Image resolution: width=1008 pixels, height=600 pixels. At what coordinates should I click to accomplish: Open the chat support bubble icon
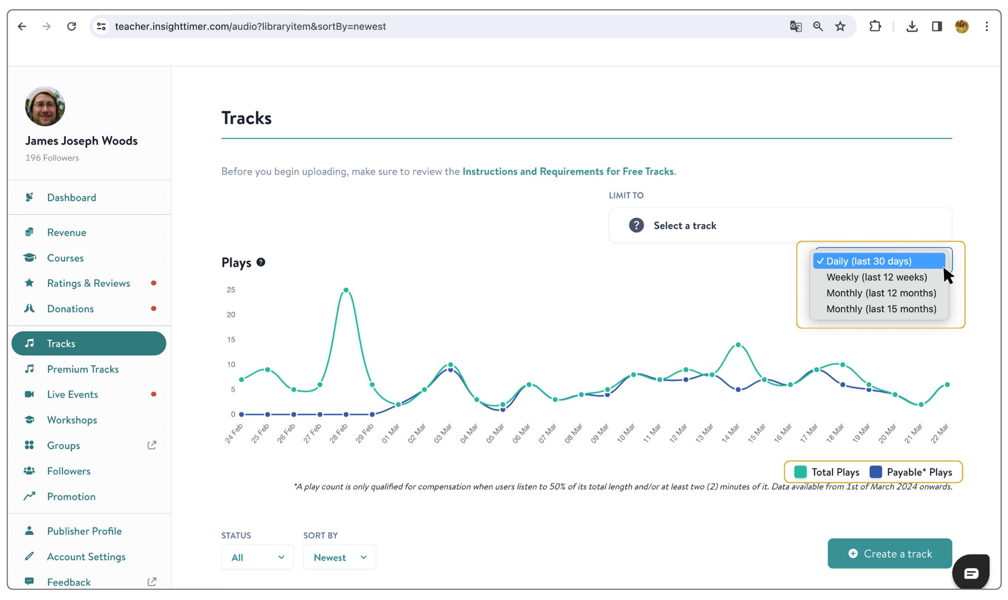tap(970, 573)
